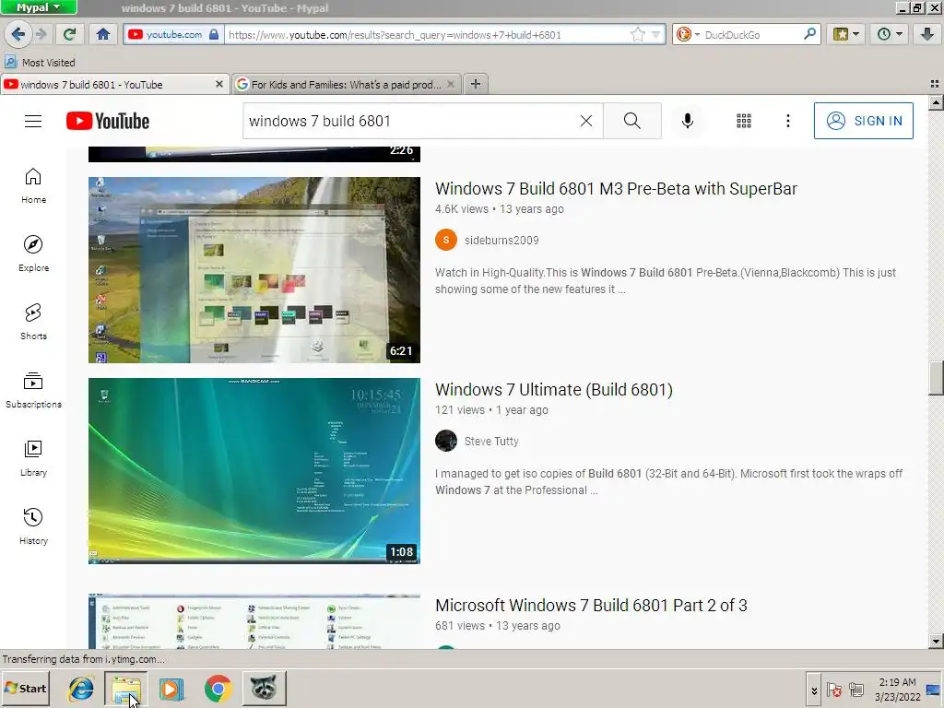Switch to the For Kids and Families tab
This screenshot has height=708, width=944.
point(346,84)
